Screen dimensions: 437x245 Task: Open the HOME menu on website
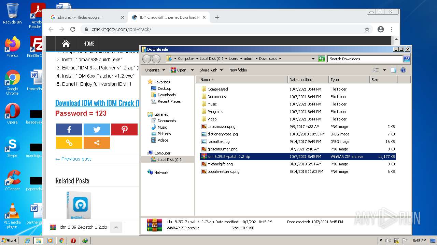(x=89, y=44)
